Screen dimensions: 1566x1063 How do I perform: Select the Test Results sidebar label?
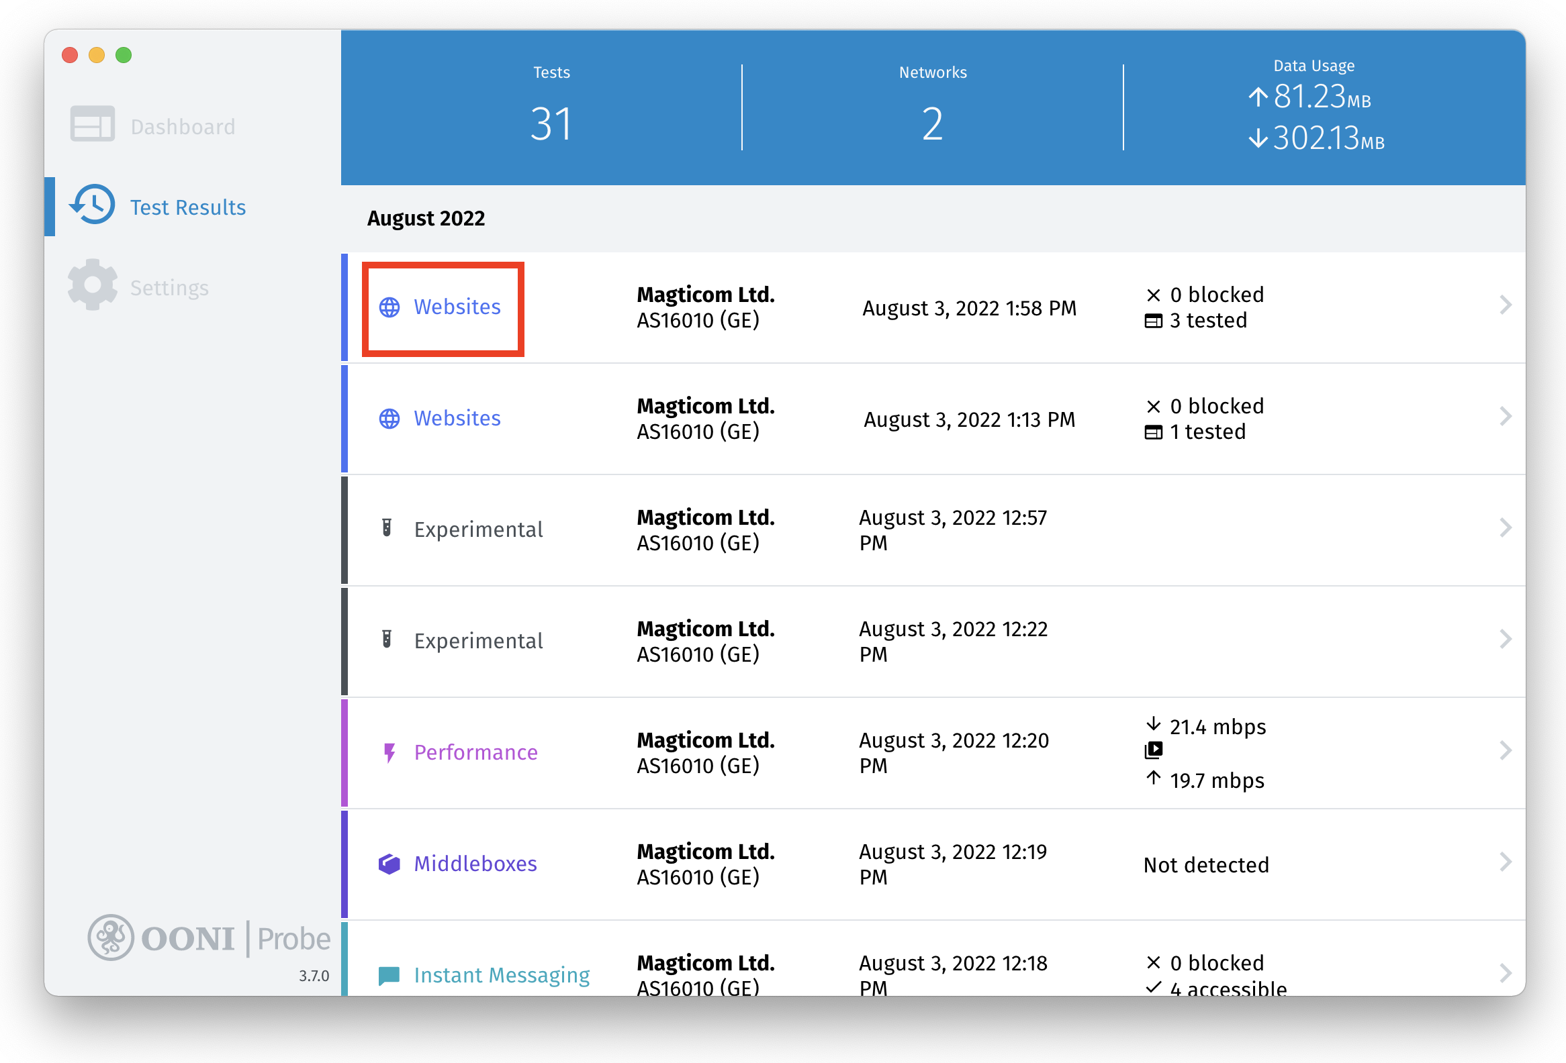tap(188, 207)
